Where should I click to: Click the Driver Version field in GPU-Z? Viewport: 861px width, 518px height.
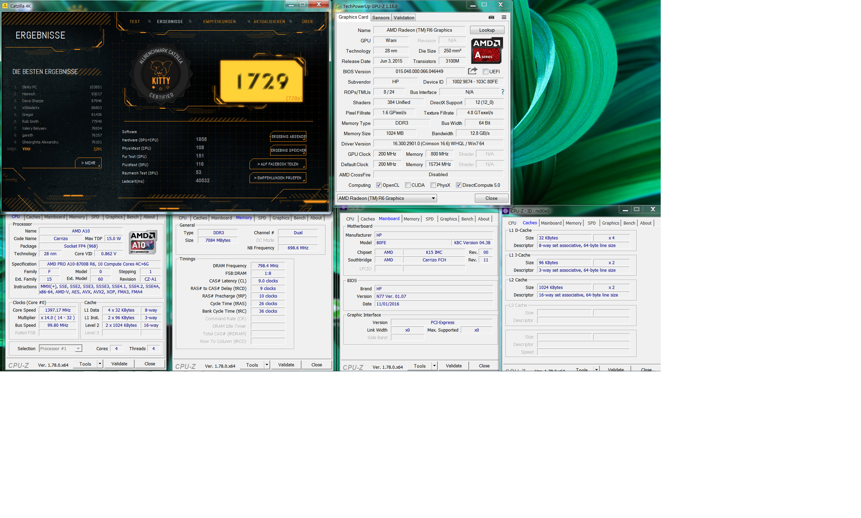[x=438, y=143]
